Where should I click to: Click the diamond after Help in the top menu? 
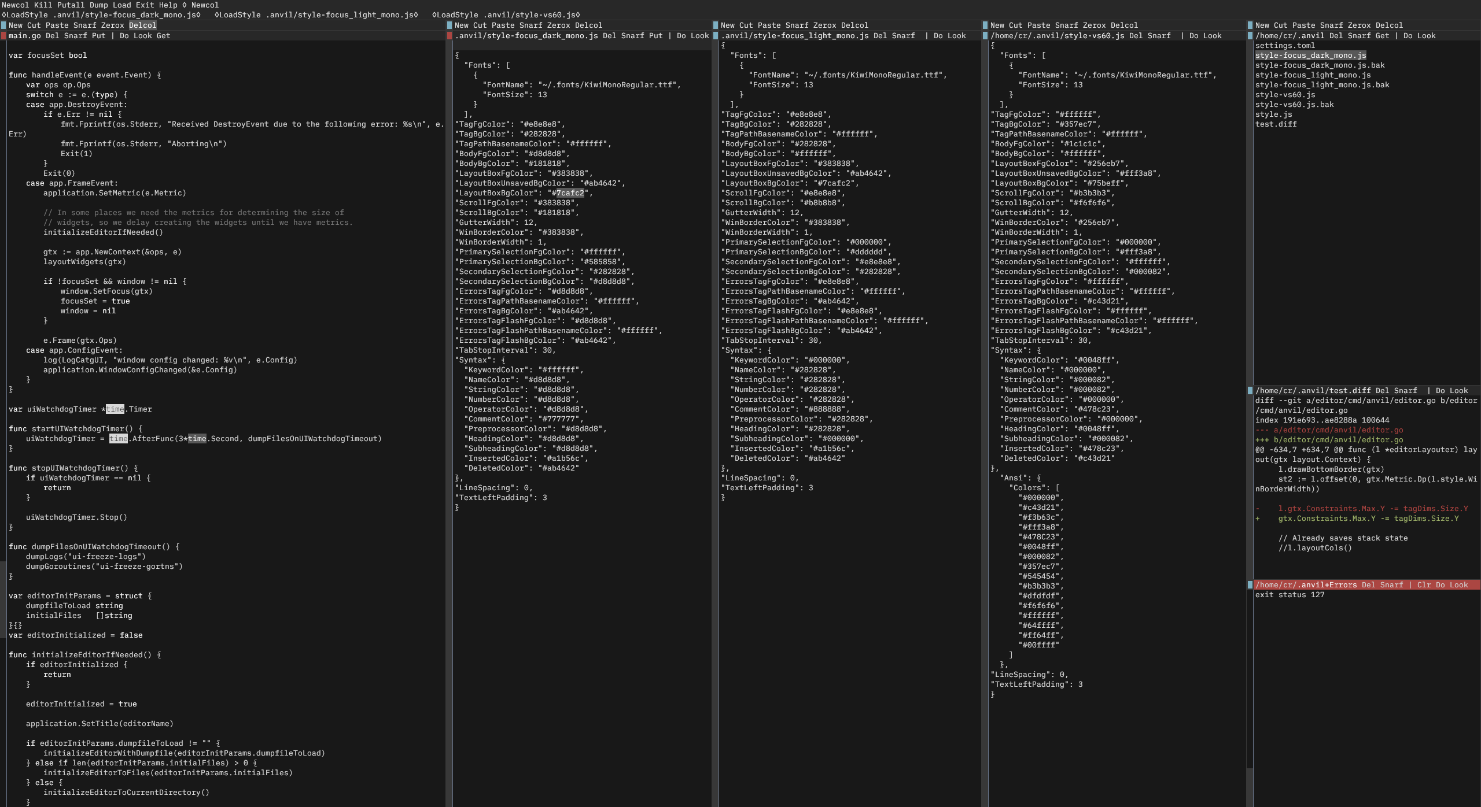click(183, 4)
